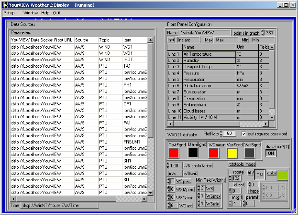
Task: Toggle quit requires password checkbox
Action: pos(243,134)
